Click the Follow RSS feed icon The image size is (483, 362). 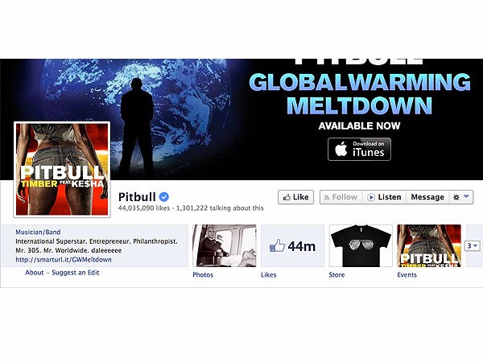click(327, 197)
